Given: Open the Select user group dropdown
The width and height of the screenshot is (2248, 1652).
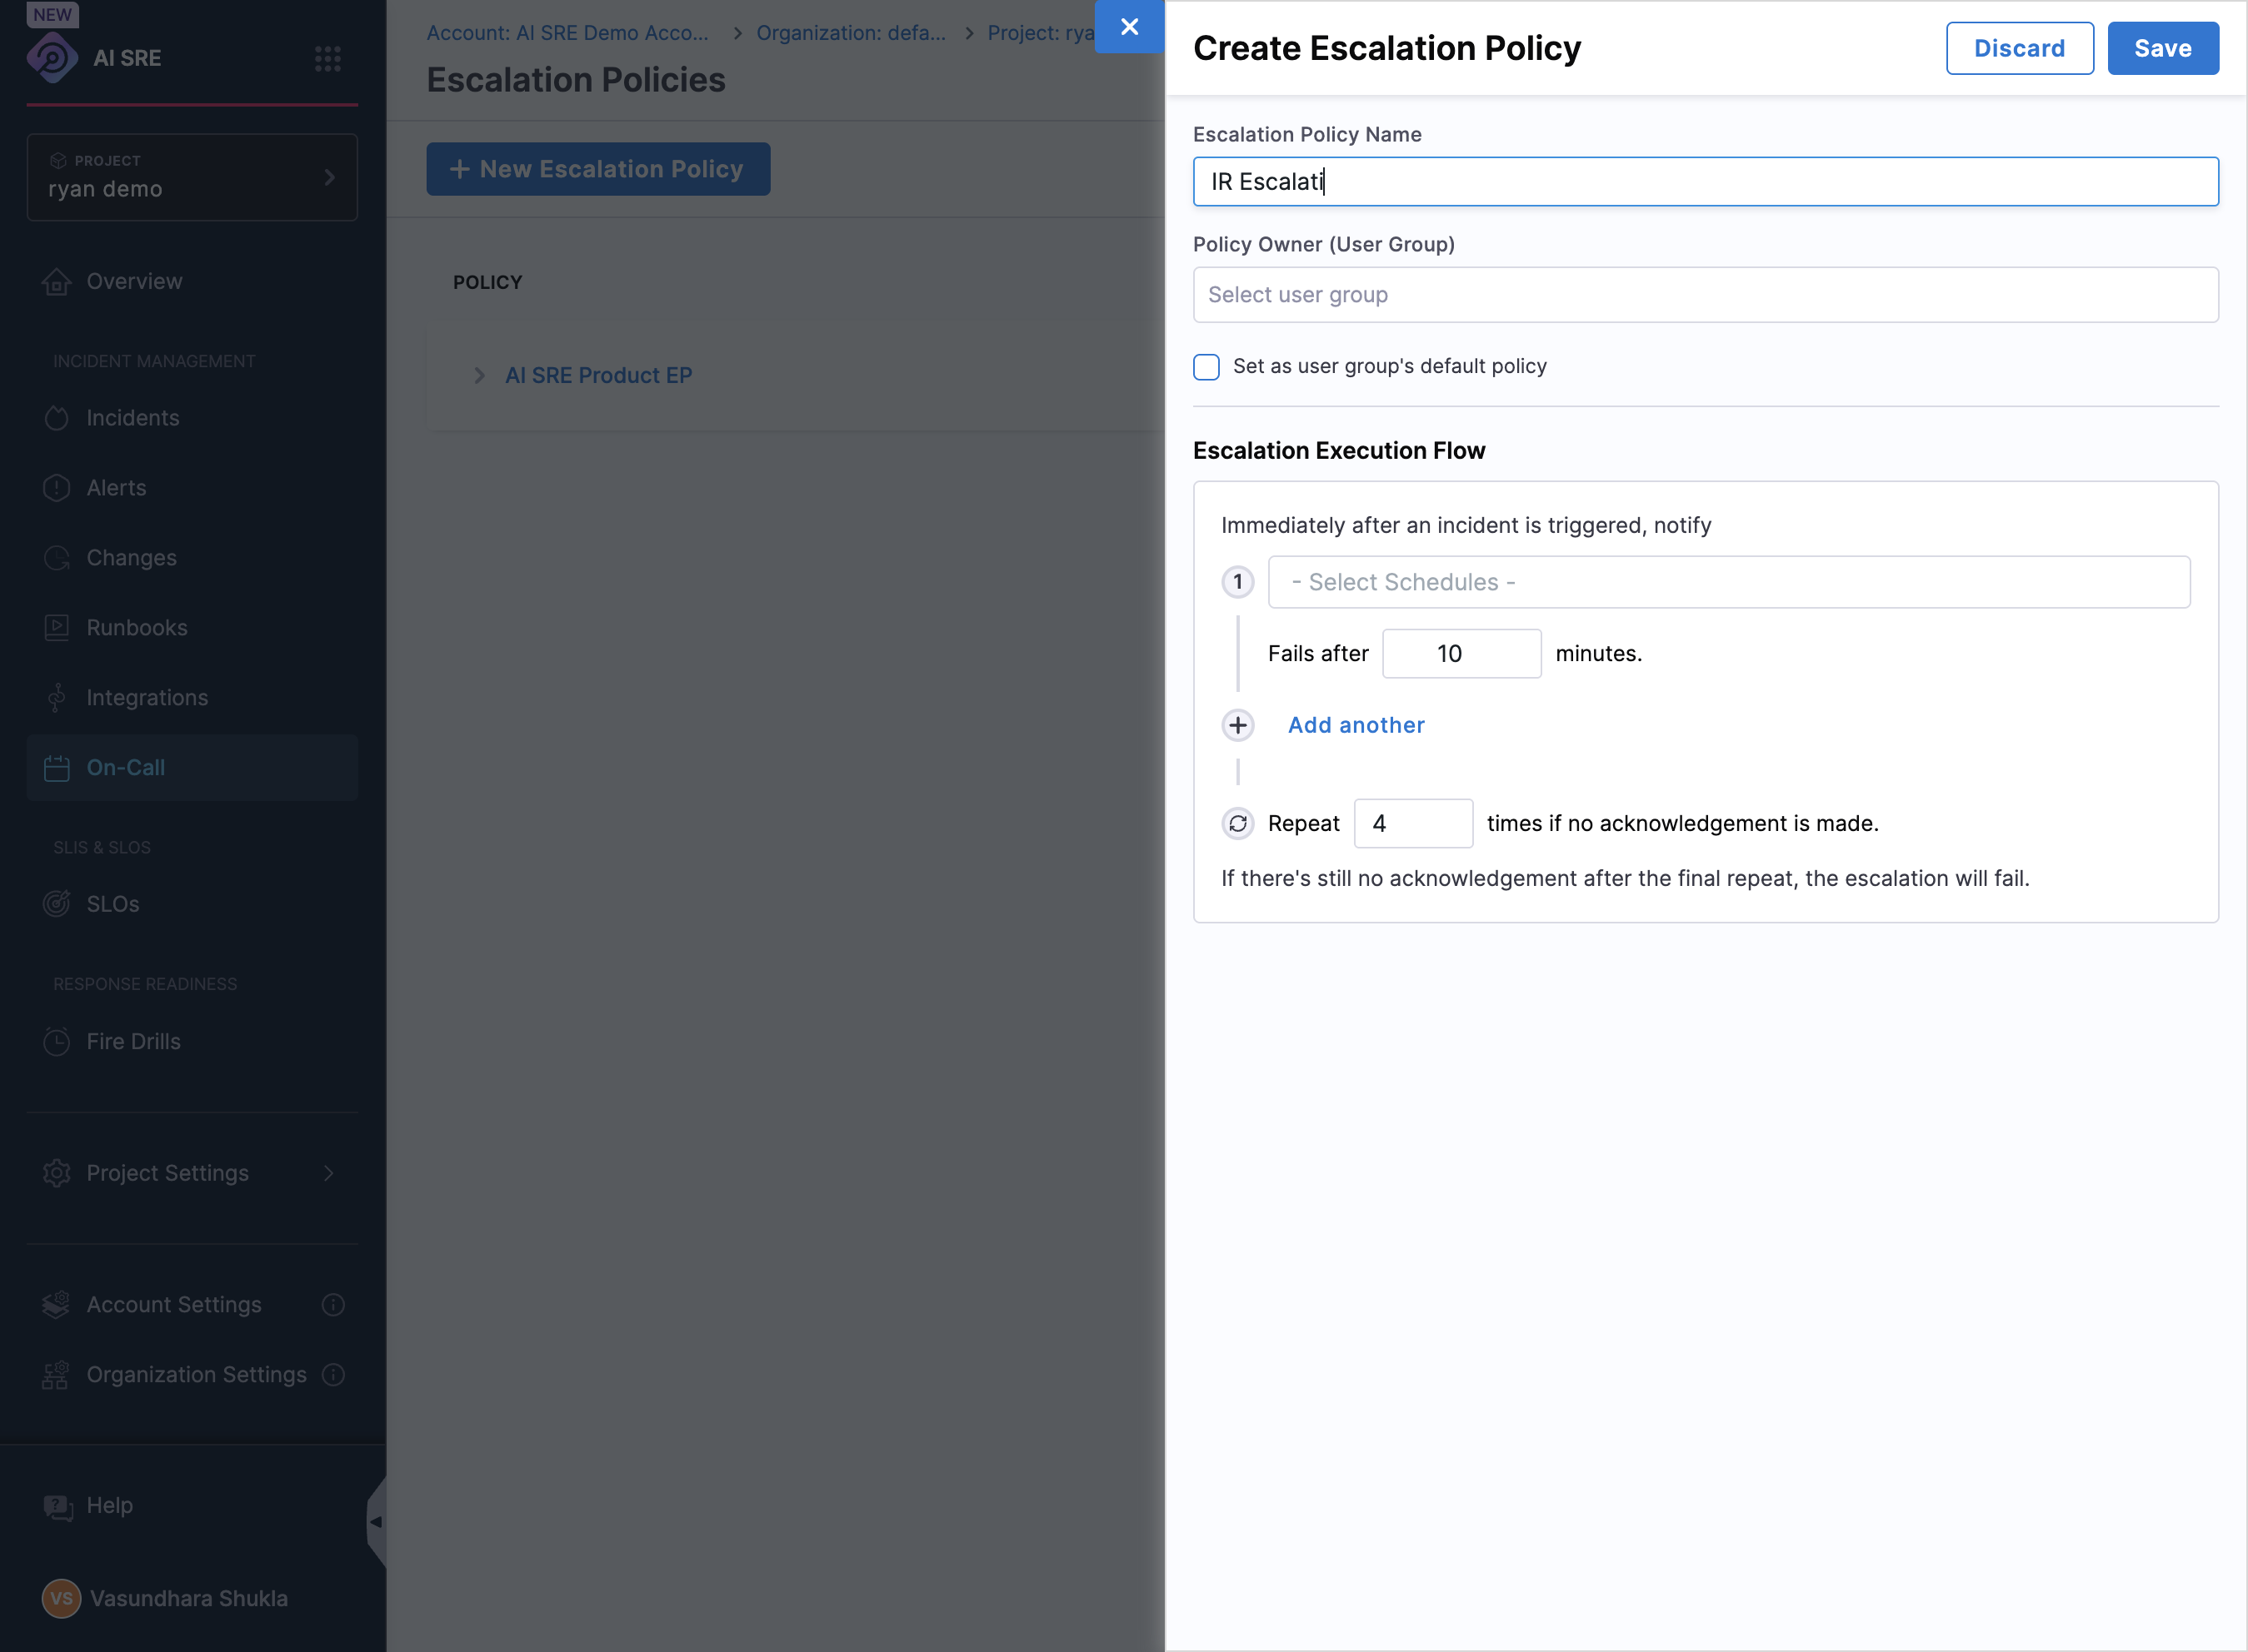Looking at the screenshot, I should 1705,295.
